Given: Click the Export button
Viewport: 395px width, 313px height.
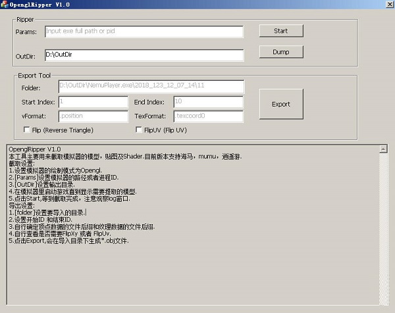Looking at the screenshot, I should pyautogui.click(x=281, y=104).
